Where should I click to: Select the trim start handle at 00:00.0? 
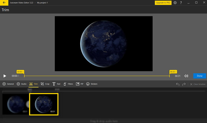point(20,72)
